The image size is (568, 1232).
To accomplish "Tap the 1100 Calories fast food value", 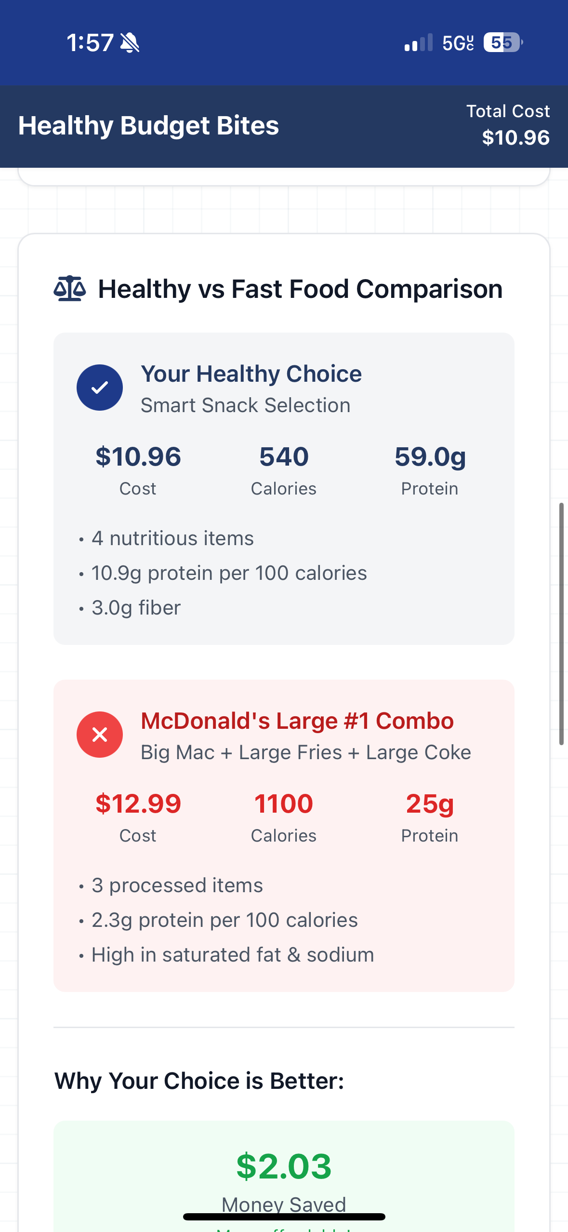I will click(284, 803).
